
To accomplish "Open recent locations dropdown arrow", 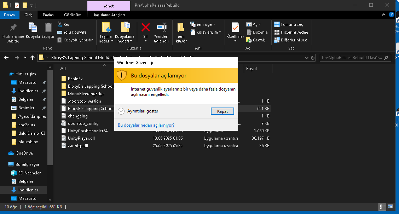I will [x=25, y=58].
